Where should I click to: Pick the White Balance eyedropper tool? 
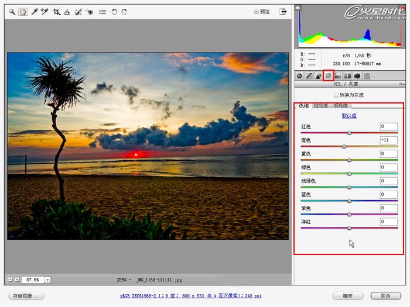pyautogui.click(x=34, y=12)
